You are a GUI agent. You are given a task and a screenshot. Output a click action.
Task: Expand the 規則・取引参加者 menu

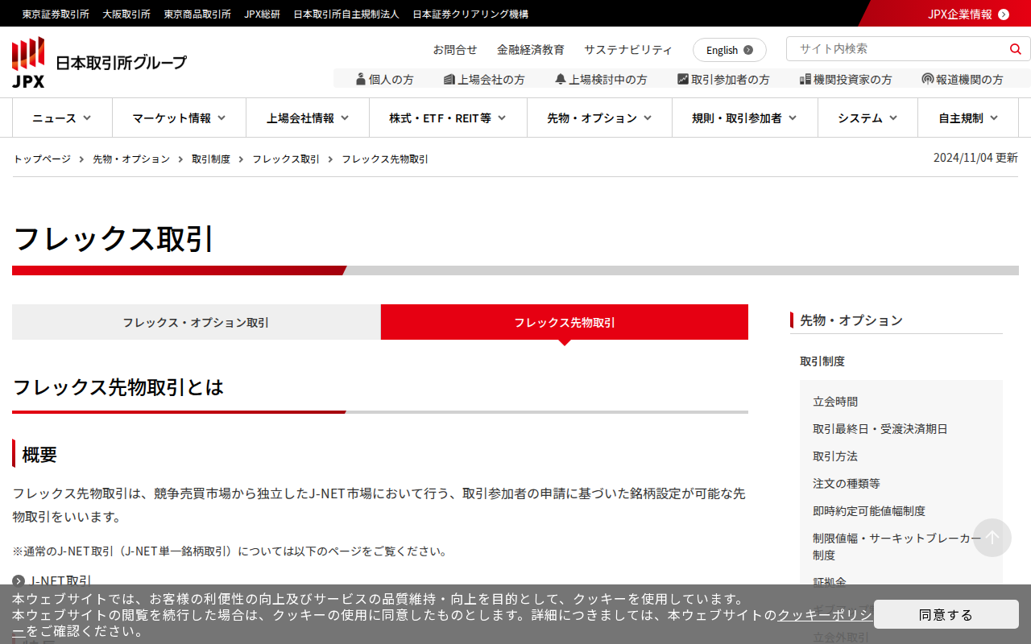click(x=745, y=118)
